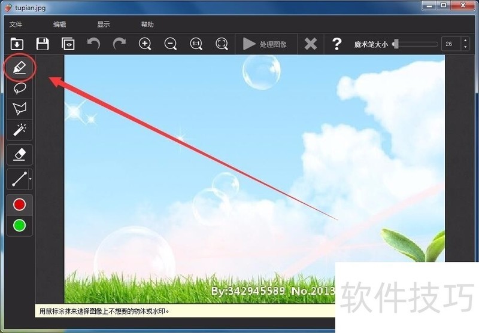The height and width of the screenshot is (333, 479).
Task: Fit image to window with the zoom-fit icon
Action: pos(222,44)
